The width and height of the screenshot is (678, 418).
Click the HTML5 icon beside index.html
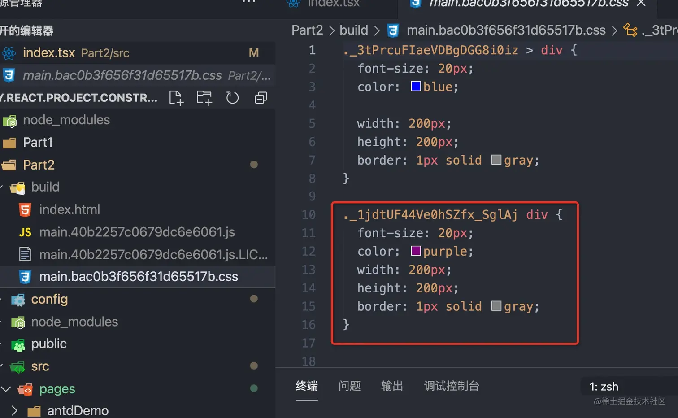[x=25, y=209]
